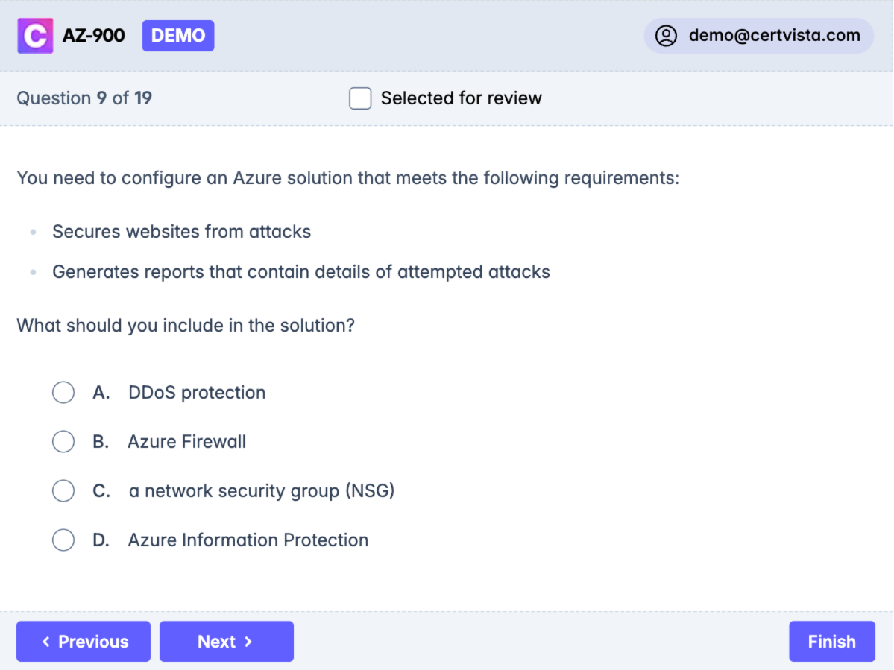The width and height of the screenshot is (894, 670).
Task: Pick the radio button for option C
Action: coord(63,491)
